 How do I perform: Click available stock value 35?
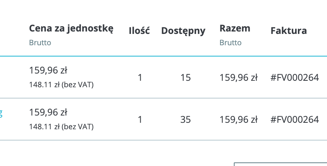pos(186,120)
